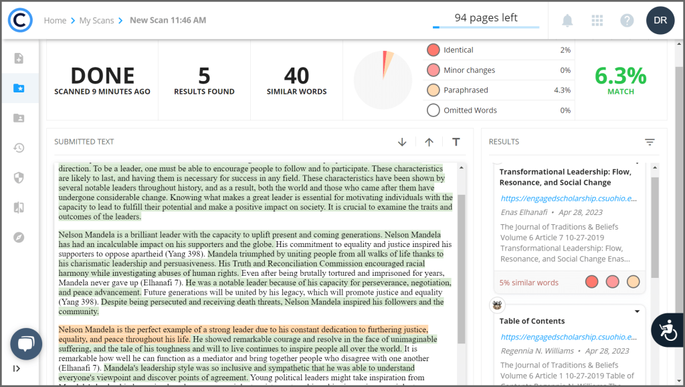The width and height of the screenshot is (685, 387).
Task: Open the shared folder sidebar icon
Action: [19, 118]
